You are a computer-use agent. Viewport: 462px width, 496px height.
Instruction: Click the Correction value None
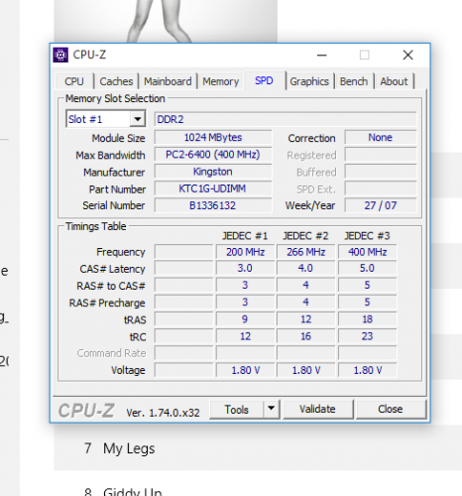[x=381, y=137]
